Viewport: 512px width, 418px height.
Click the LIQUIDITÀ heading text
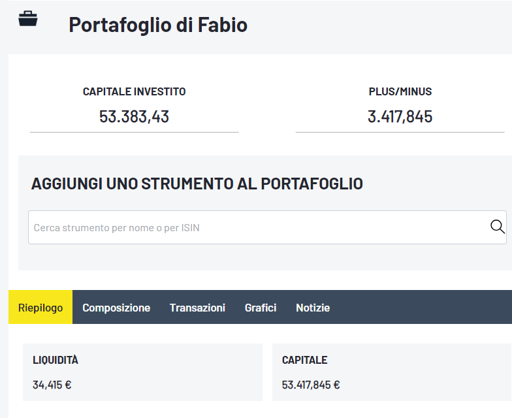[x=56, y=360]
